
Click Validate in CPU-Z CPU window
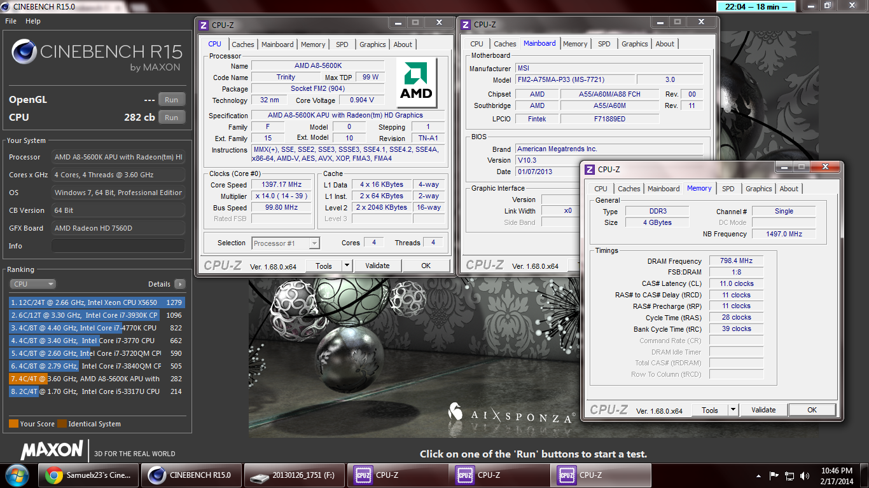(377, 266)
